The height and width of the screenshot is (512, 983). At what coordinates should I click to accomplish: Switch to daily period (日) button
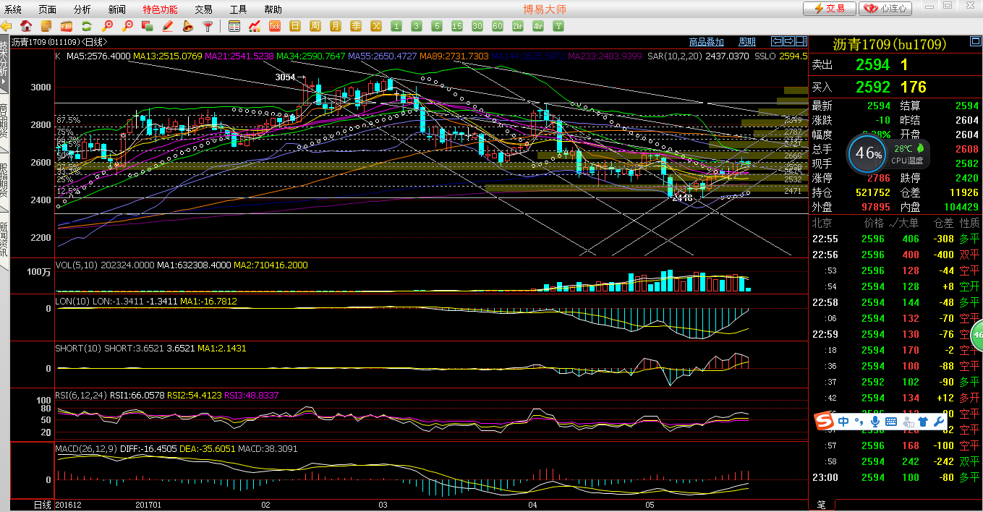click(295, 26)
